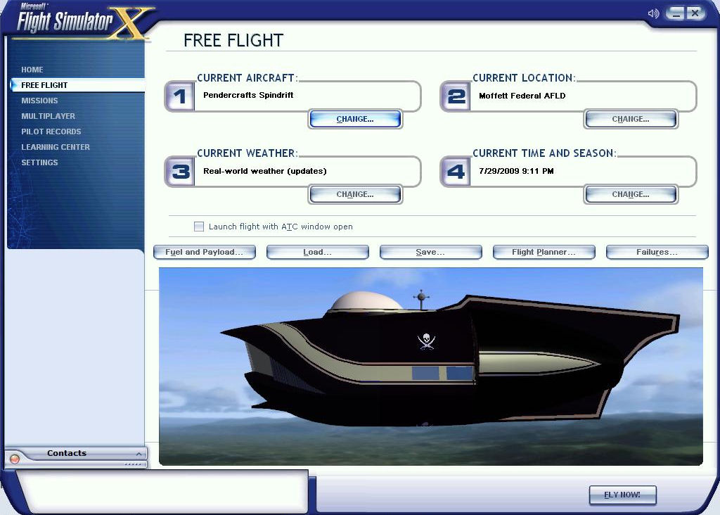720x515 pixels.
Task: Click the Pendercrafts Spindrift aircraft name
Action: [x=248, y=95]
